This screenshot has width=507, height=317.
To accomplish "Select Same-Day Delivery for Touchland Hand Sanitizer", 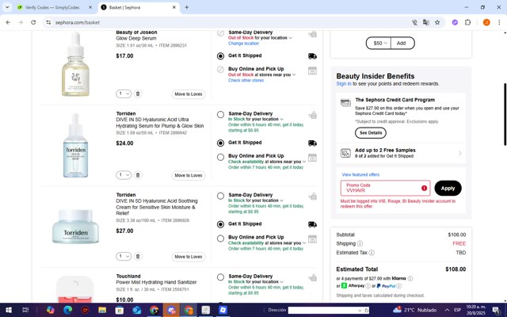I will (x=220, y=277).
